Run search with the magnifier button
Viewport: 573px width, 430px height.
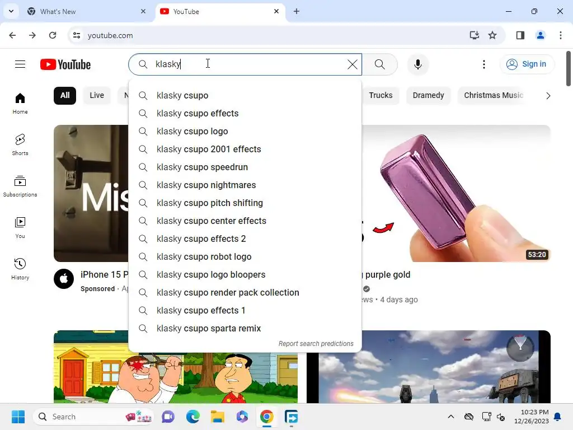pos(380,64)
